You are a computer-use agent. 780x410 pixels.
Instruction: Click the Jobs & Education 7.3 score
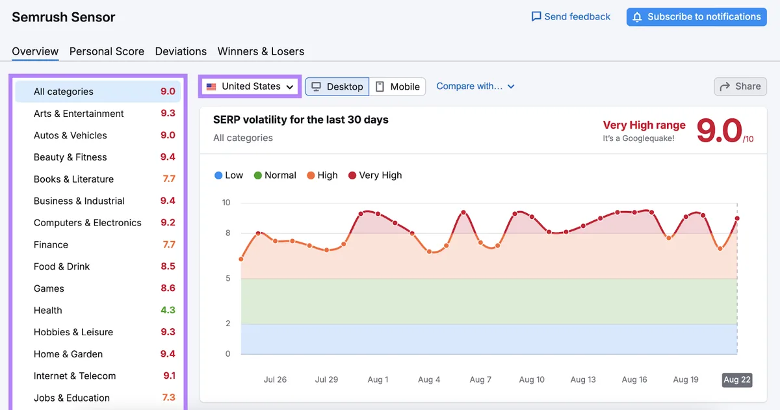[169, 398]
